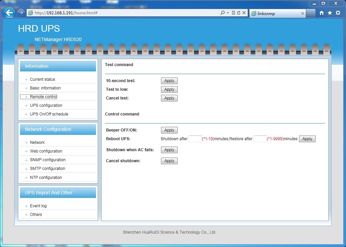The width and height of the screenshot is (346, 247).
Task: Switch to the linksnmp tab
Action: [x=273, y=13]
